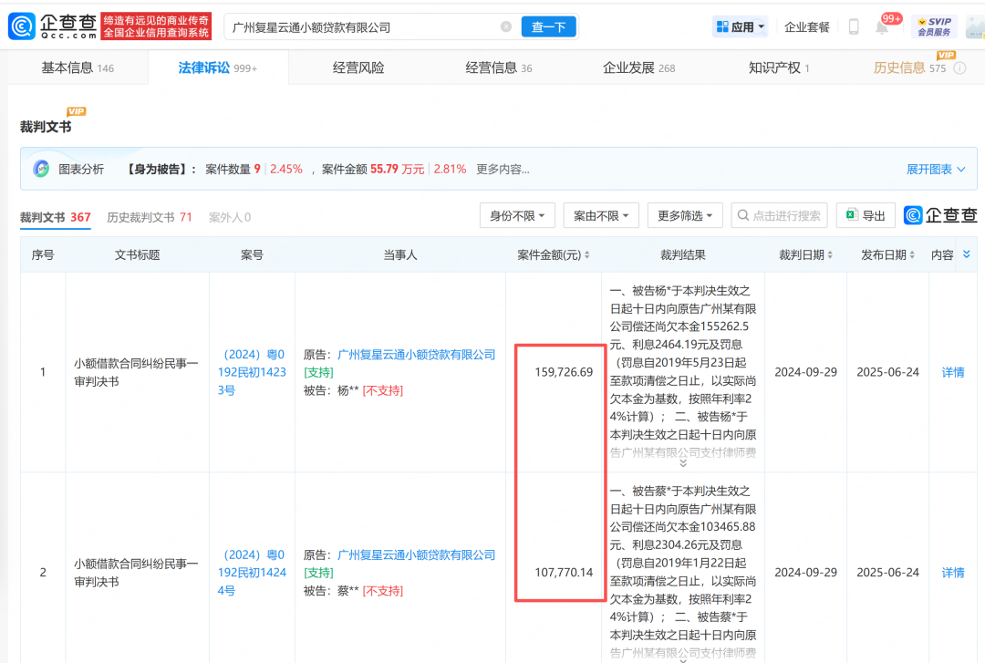This screenshot has width=985, height=663.
Task: Click the SVIP 会员服务 badge
Action: pyautogui.click(x=934, y=27)
